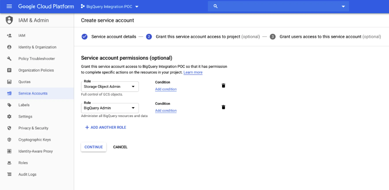
Task: Add condition for BigQuery Admin
Action: 166,111
